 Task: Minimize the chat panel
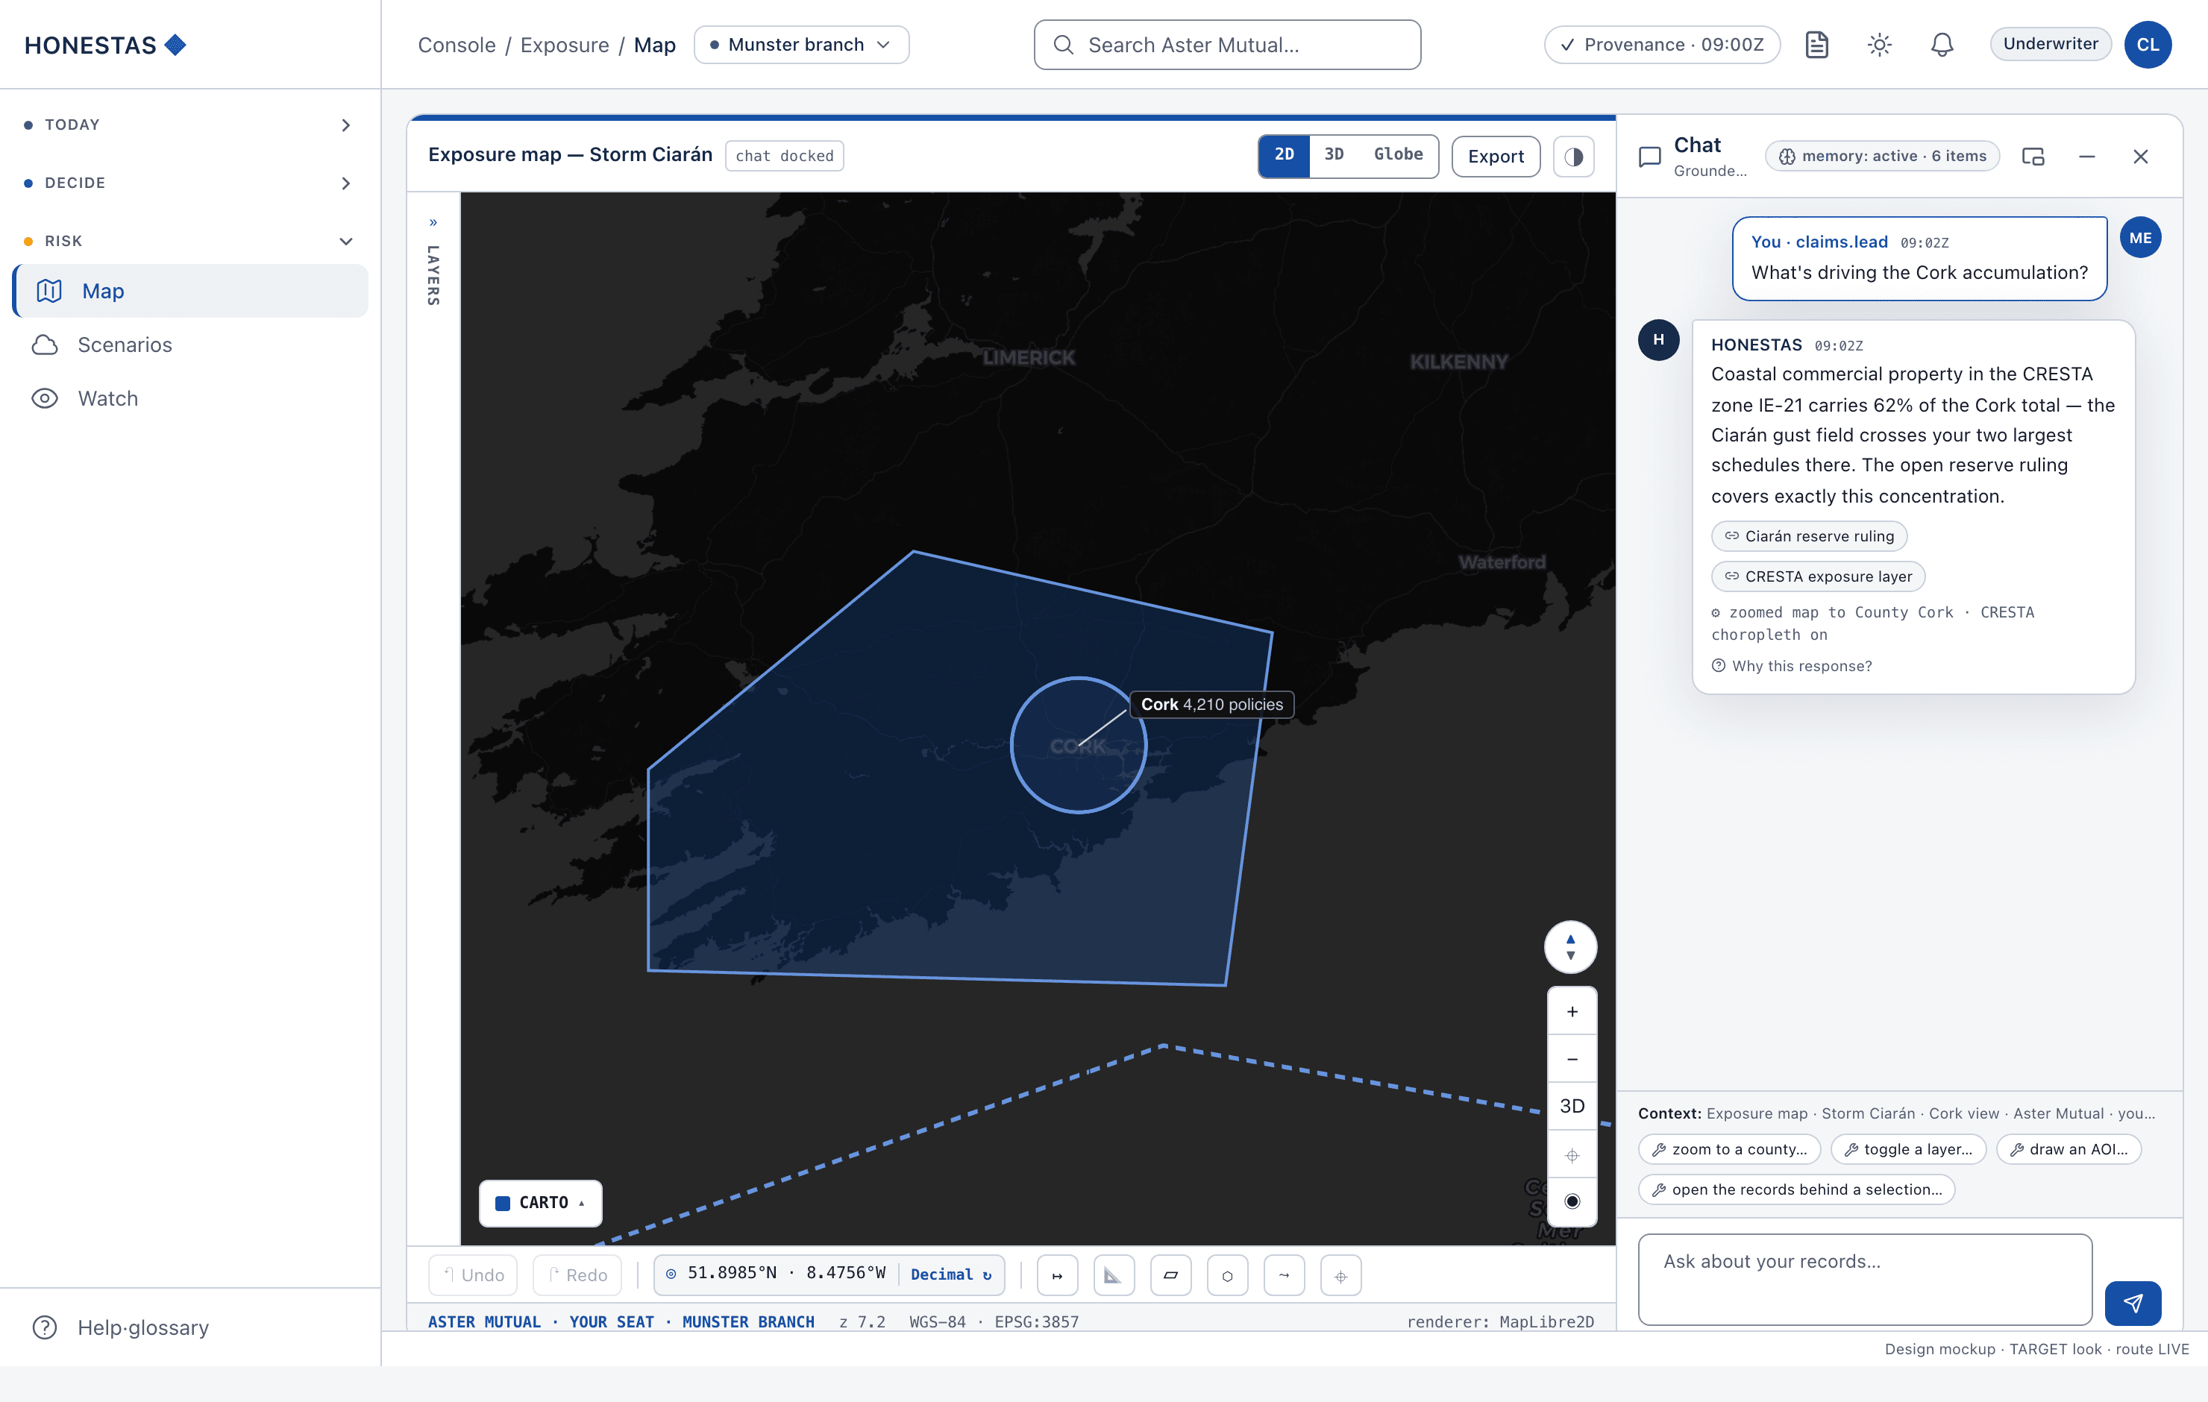click(2087, 157)
